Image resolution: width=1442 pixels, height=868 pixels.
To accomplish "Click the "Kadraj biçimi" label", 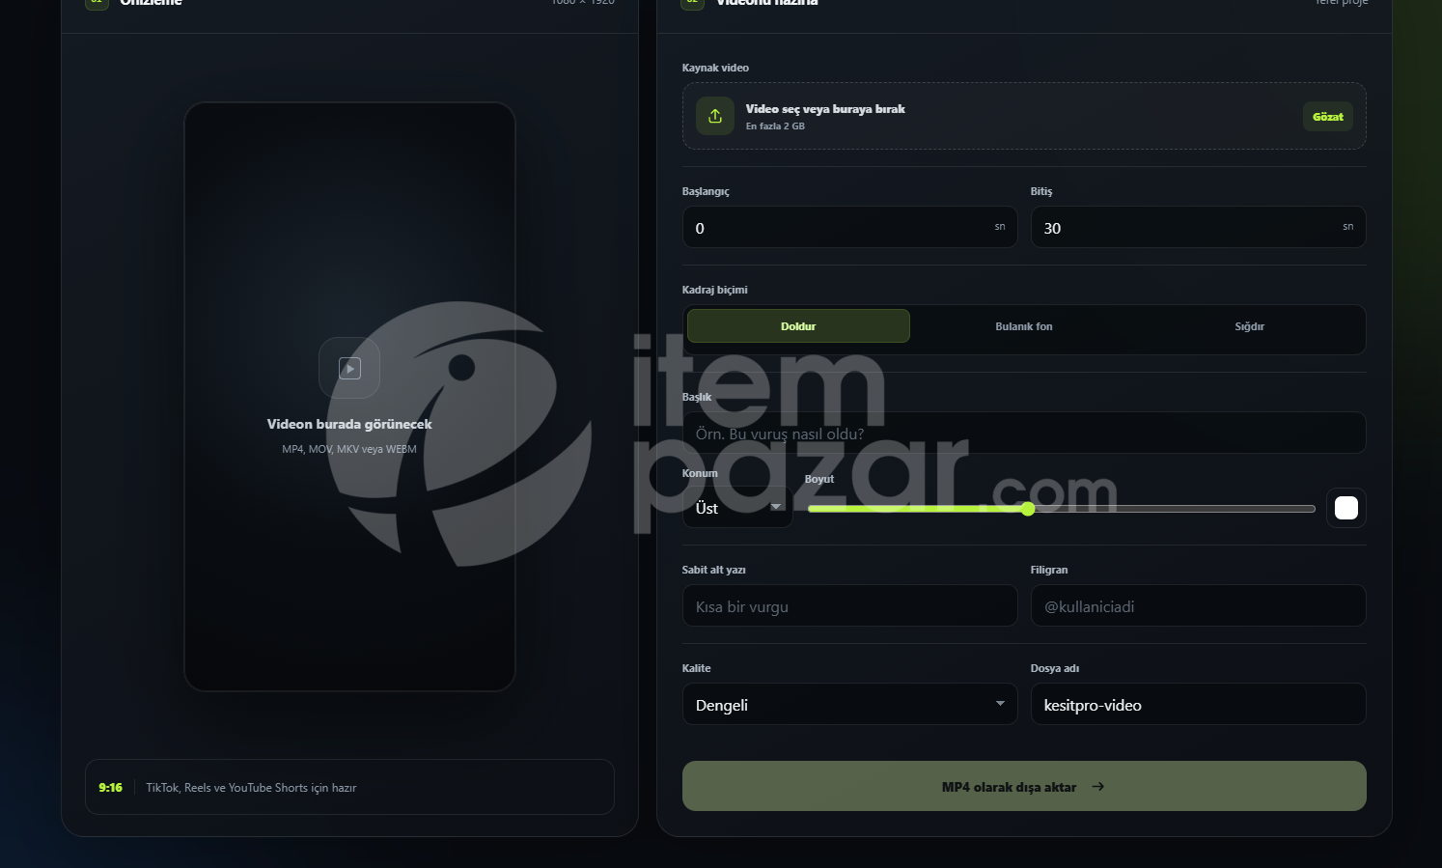I will click(x=714, y=290).
